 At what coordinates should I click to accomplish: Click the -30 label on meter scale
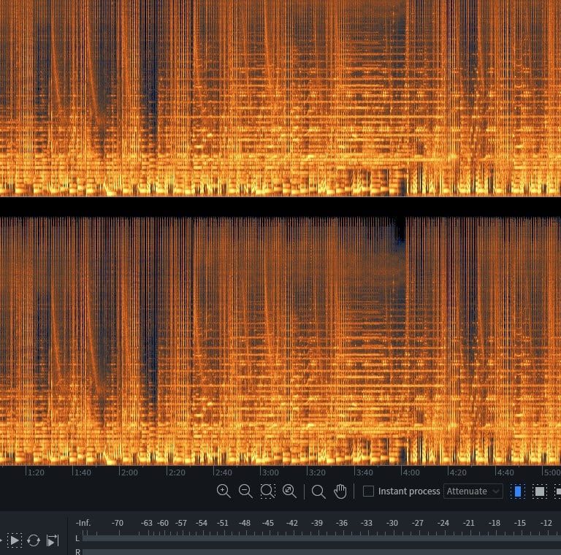pyautogui.click(x=392, y=523)
